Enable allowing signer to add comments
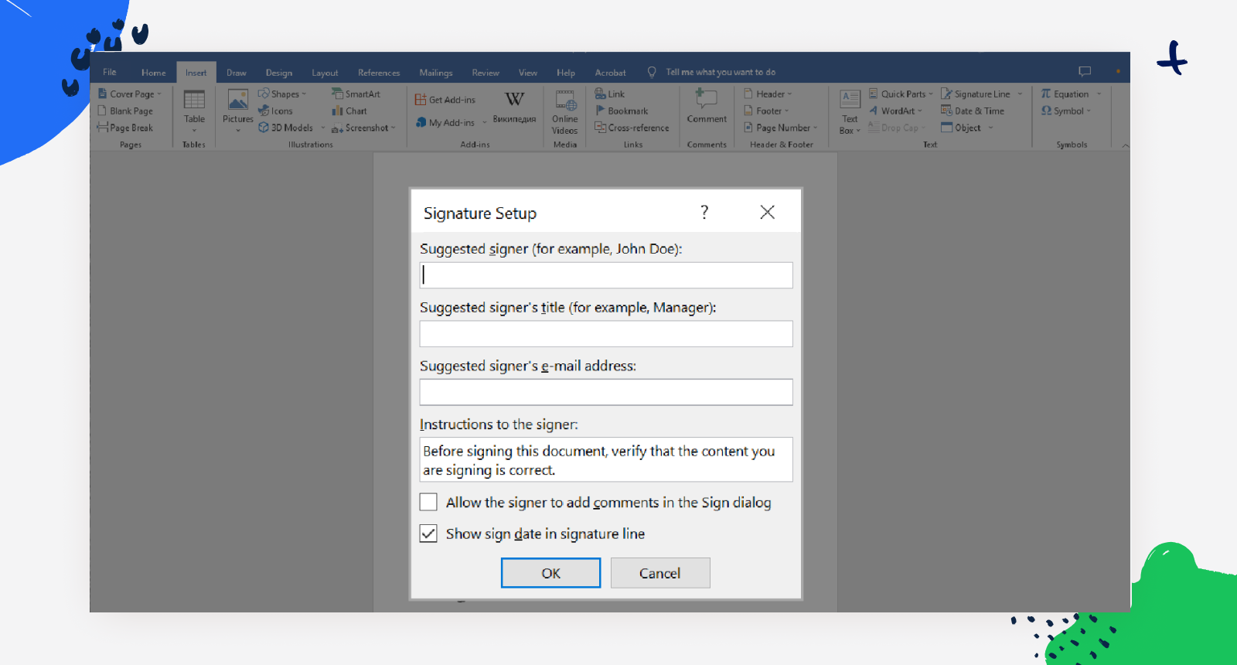The image size is (1237, 665). pyautogui.click(x=428, y=503)
